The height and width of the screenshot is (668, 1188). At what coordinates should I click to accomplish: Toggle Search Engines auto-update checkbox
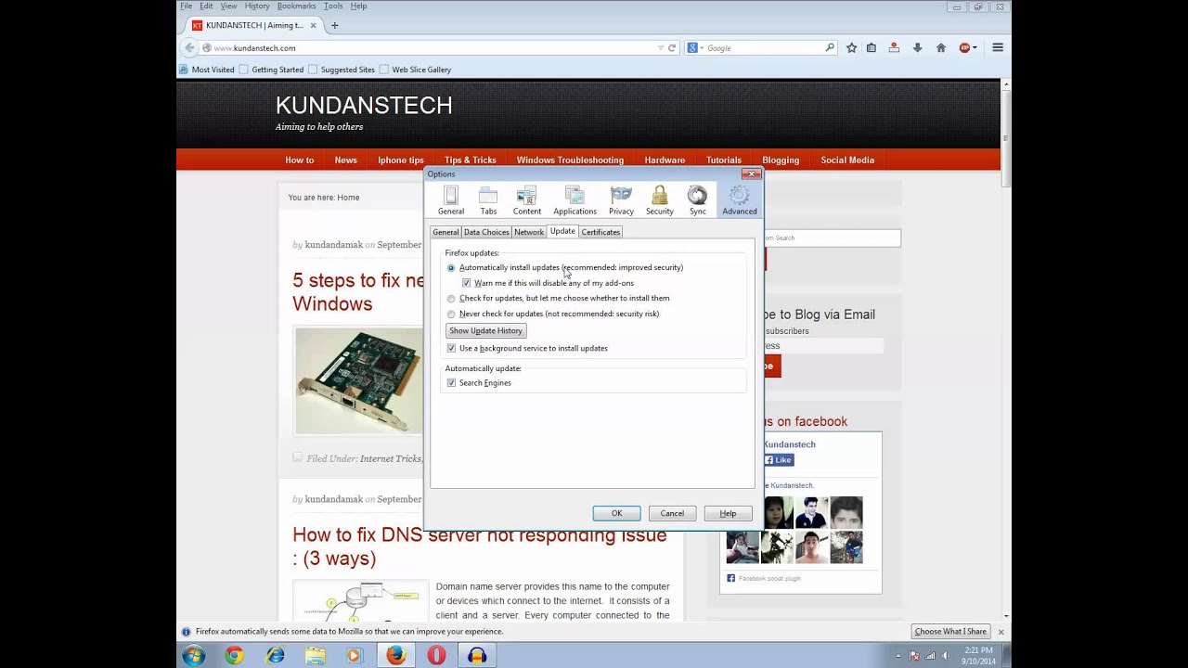click(x=451, y=383)
